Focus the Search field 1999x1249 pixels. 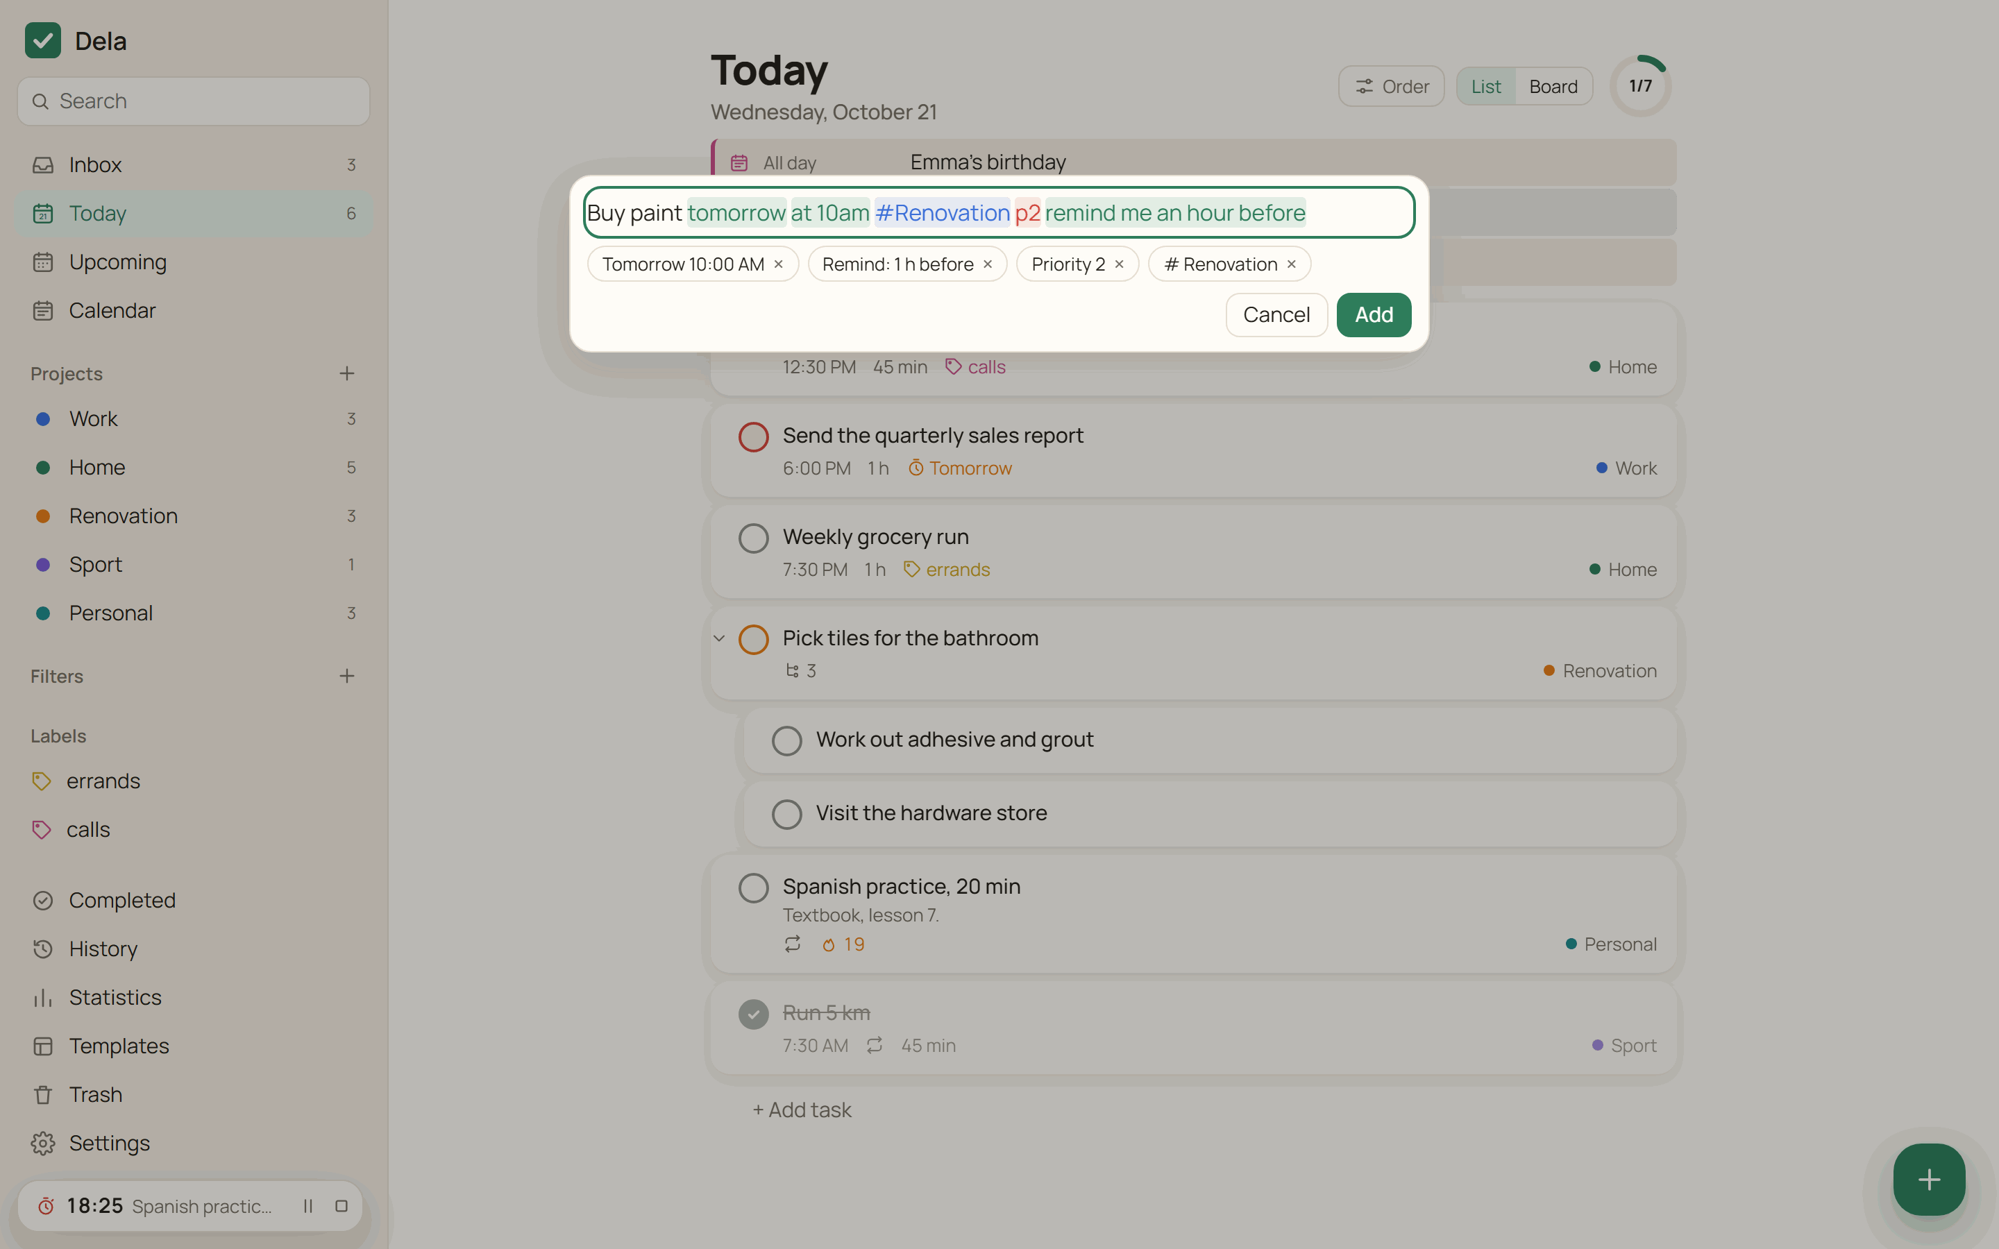pyautogui.click(x=193, y=101)
